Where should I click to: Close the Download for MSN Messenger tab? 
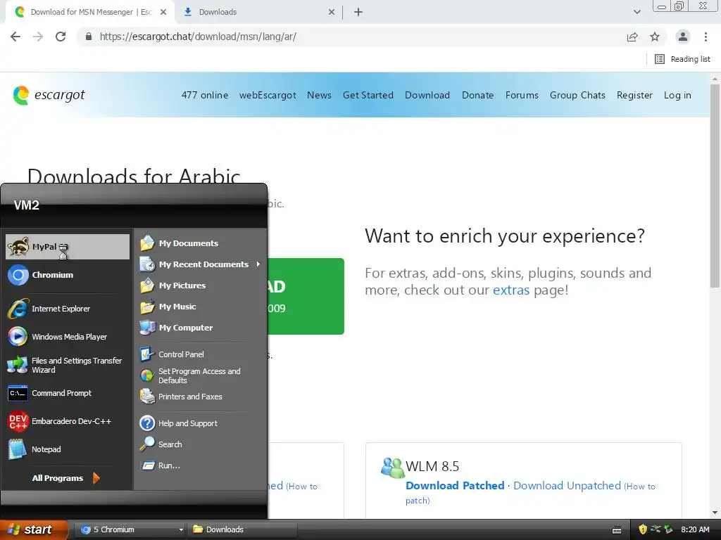163,12
